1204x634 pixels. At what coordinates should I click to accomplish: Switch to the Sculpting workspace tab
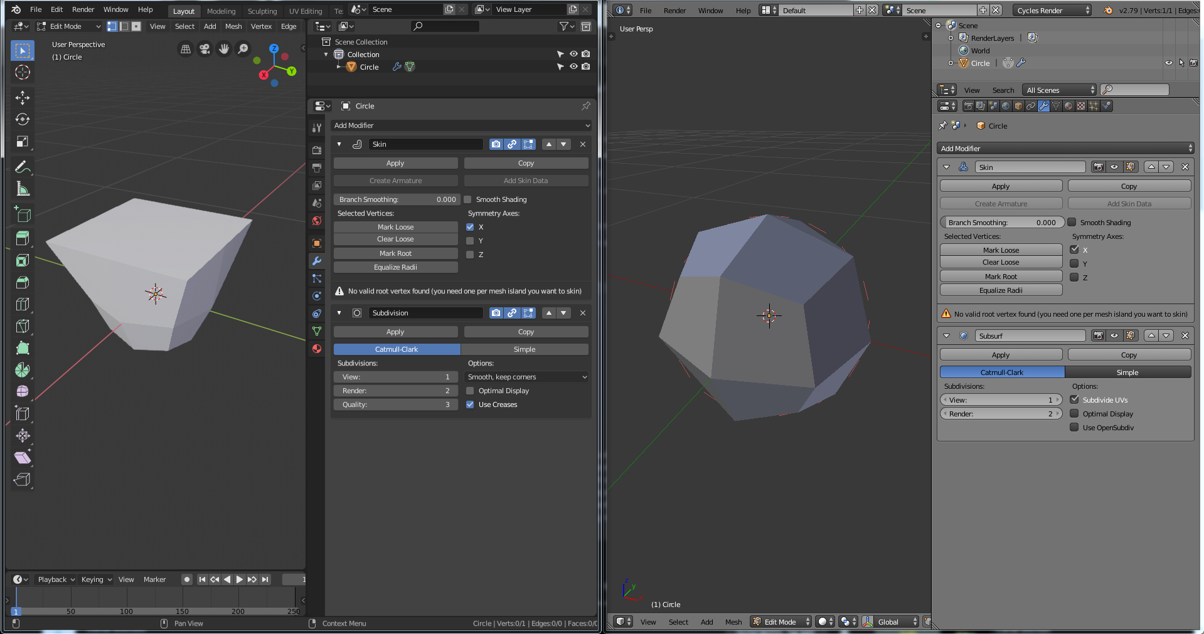click(262, 11)
